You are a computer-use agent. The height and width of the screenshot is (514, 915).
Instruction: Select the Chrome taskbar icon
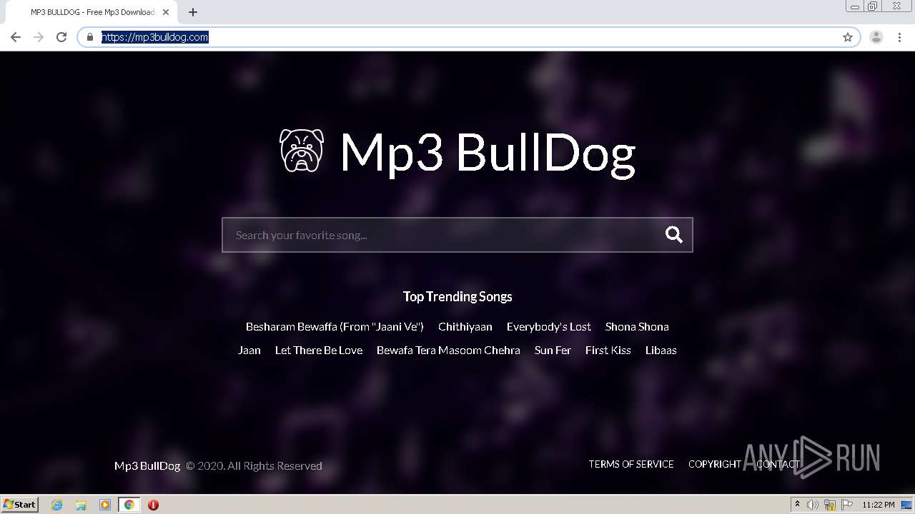pos(129,505)
